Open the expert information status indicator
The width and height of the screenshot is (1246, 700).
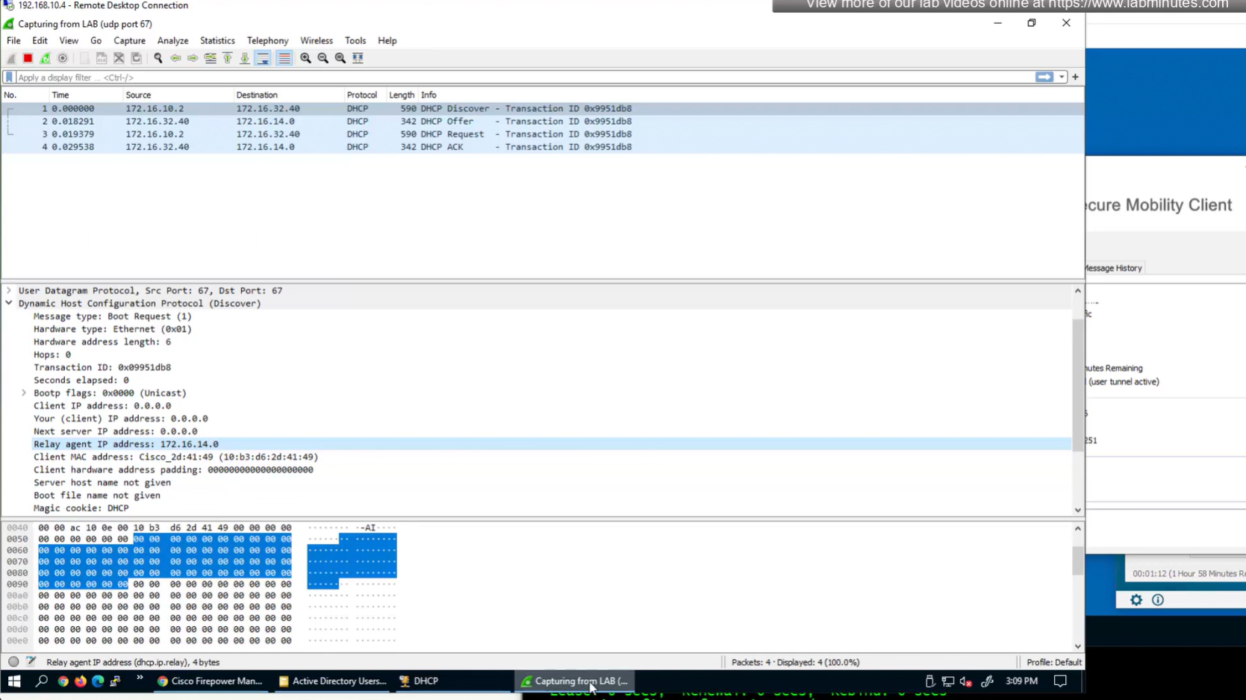tap(13, 662)
